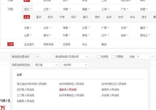Image resolution: width=156 pixels, height=110 pixels.
Task: Filter by 已结束 auction status
Action: [67, 44]
